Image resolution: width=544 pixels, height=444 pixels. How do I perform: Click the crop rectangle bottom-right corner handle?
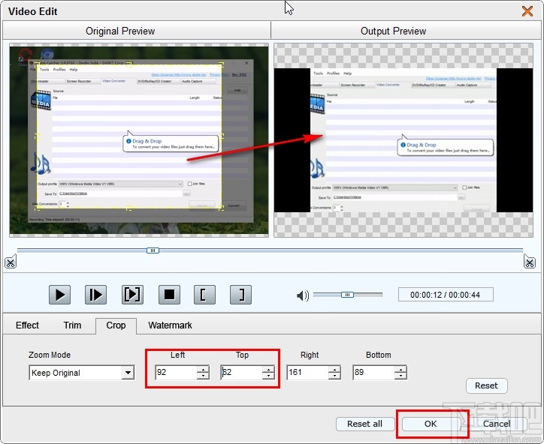222,208
